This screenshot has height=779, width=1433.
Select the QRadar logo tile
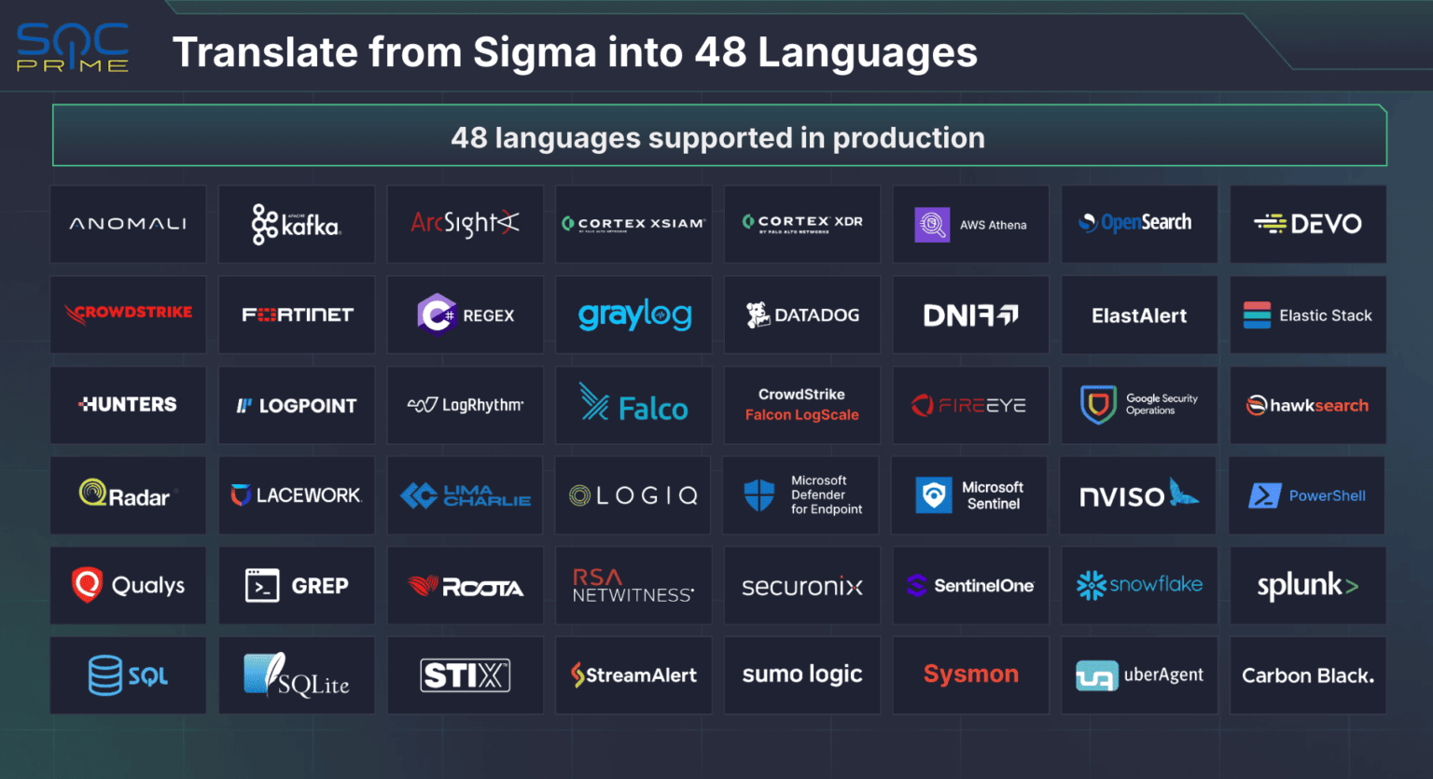pos(128,495)
